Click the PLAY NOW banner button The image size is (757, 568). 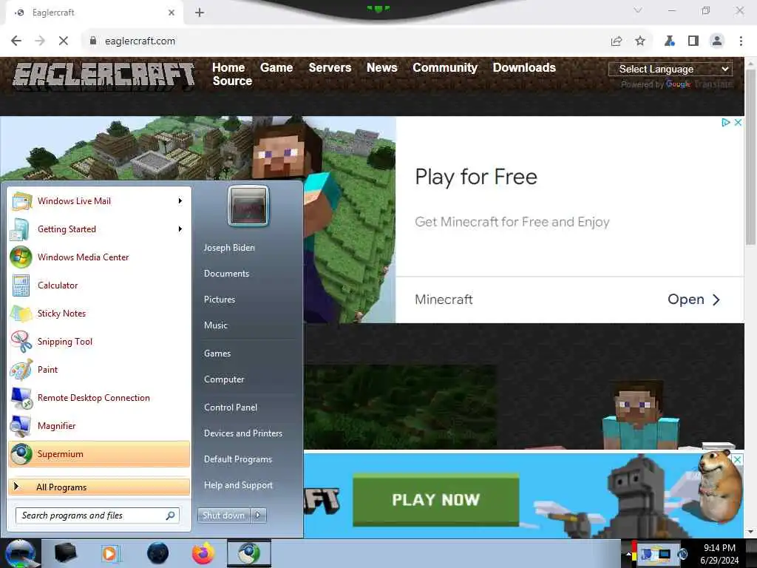tap(436, 499)
